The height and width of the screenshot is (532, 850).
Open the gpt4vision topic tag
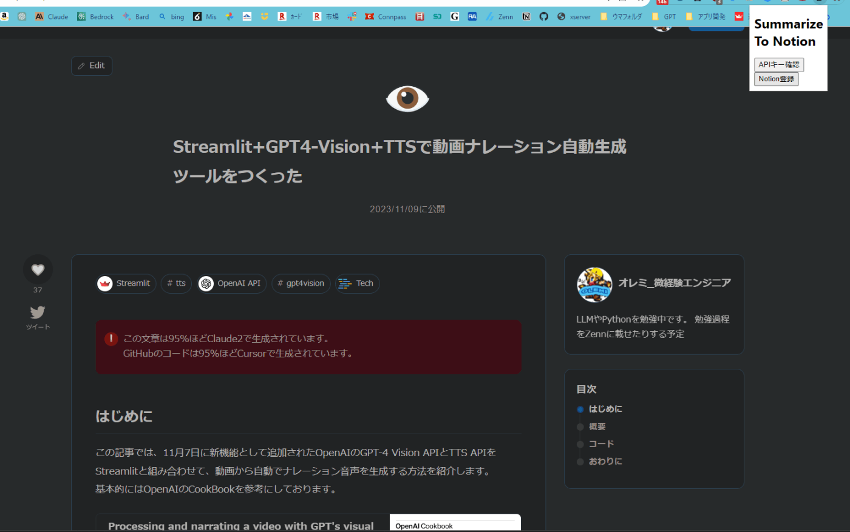coord(301,283)
